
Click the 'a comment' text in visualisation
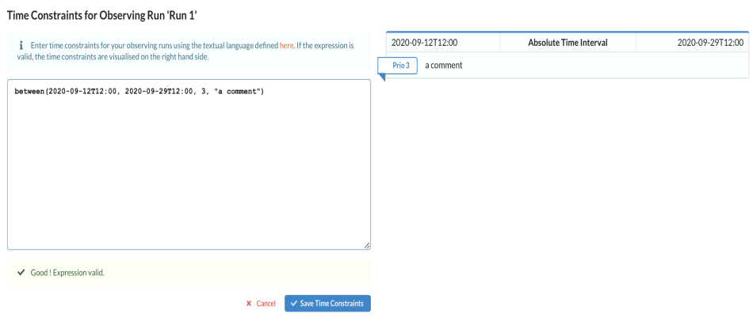pyautogui.click(x=443, y=66)
